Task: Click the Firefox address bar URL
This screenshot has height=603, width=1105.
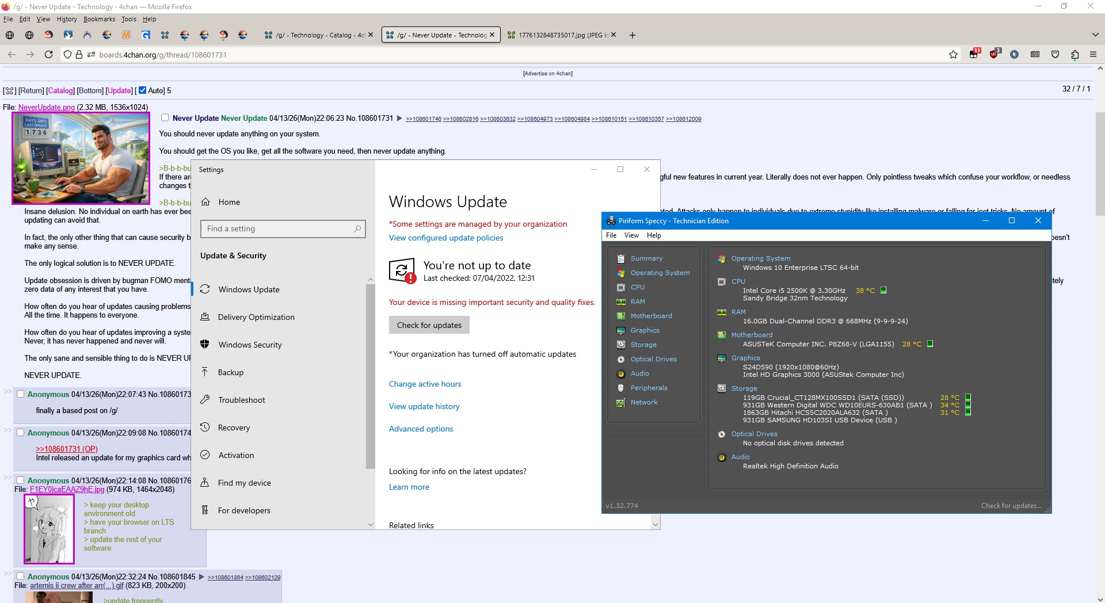Action: [x=163, y=55]
